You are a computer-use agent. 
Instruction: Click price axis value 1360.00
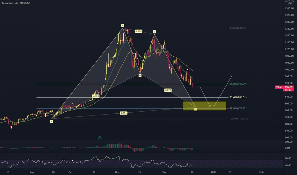coord(289,8)
